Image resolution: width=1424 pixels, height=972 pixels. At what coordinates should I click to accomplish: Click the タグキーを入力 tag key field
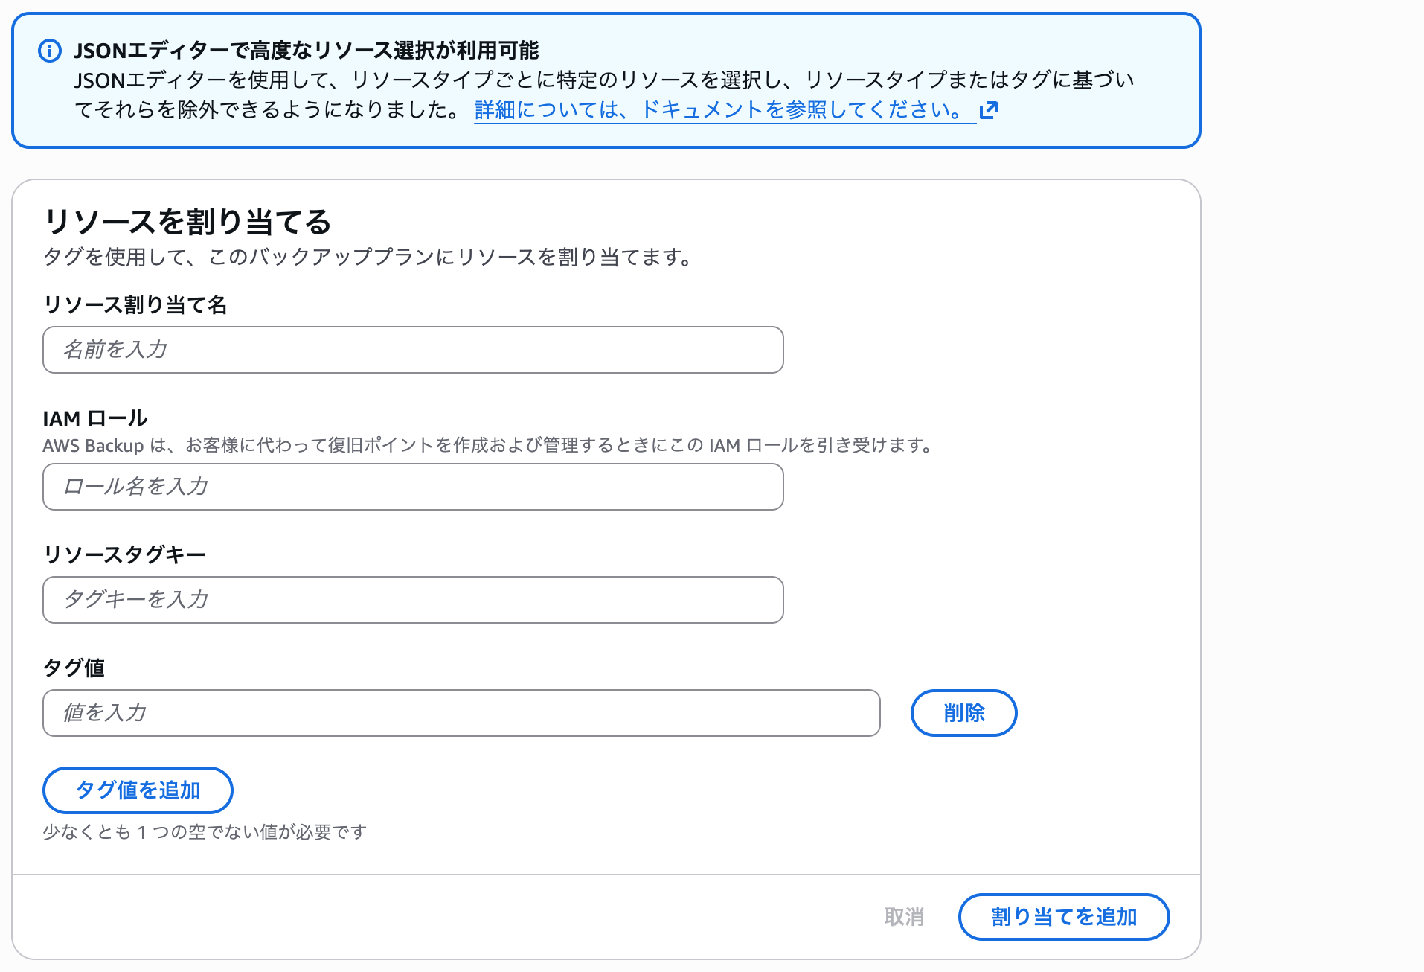click(413, 600)
